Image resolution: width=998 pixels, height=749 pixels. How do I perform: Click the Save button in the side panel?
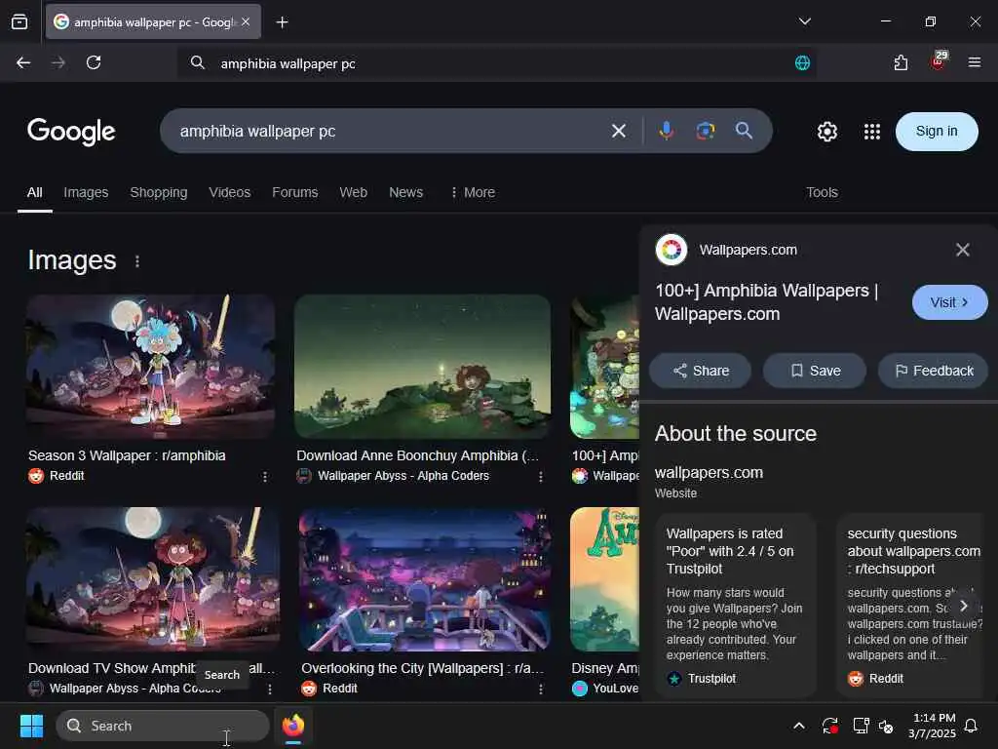(x=815, y=371)
